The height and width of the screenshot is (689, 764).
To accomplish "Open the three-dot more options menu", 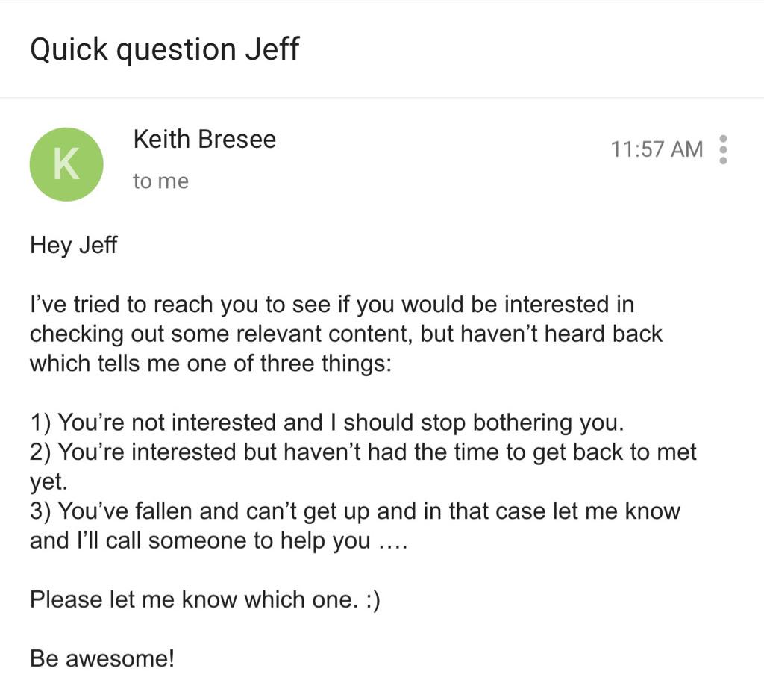I will point(721,149).
